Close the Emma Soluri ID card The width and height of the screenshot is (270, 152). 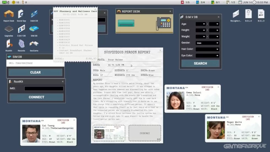click(x=218, y=87)
